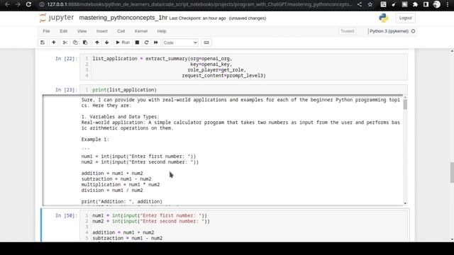Click the Logout button
Viewport: 454px width, 255px height.
coord(405,18)
